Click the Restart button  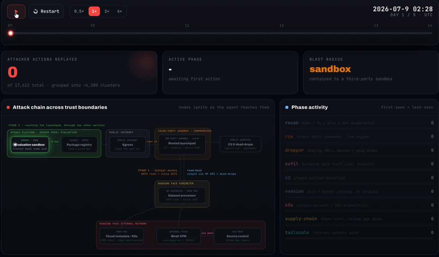point(46,11)
